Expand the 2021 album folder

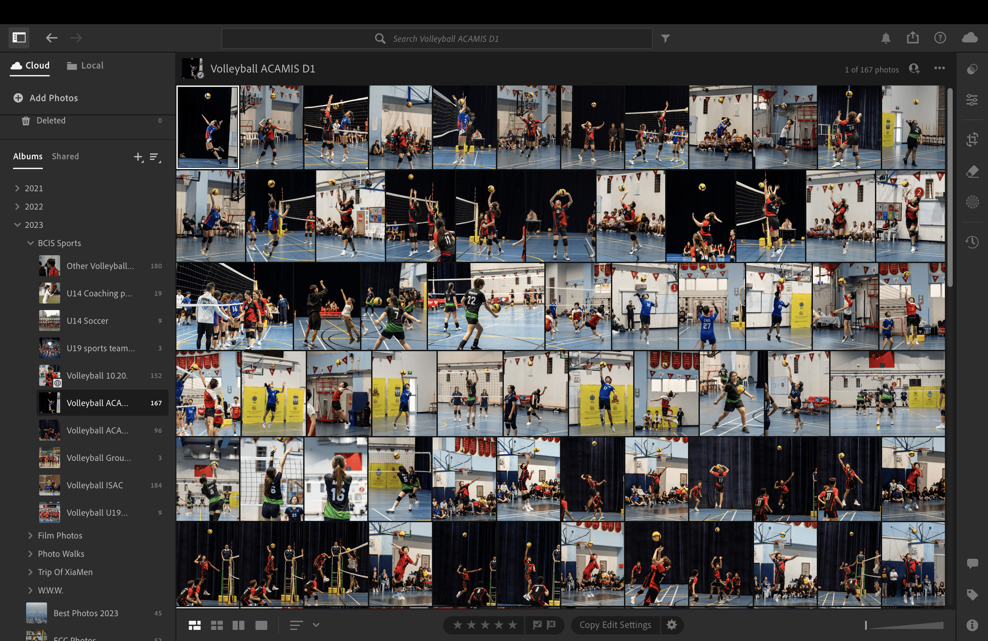[x=17, y=188]
